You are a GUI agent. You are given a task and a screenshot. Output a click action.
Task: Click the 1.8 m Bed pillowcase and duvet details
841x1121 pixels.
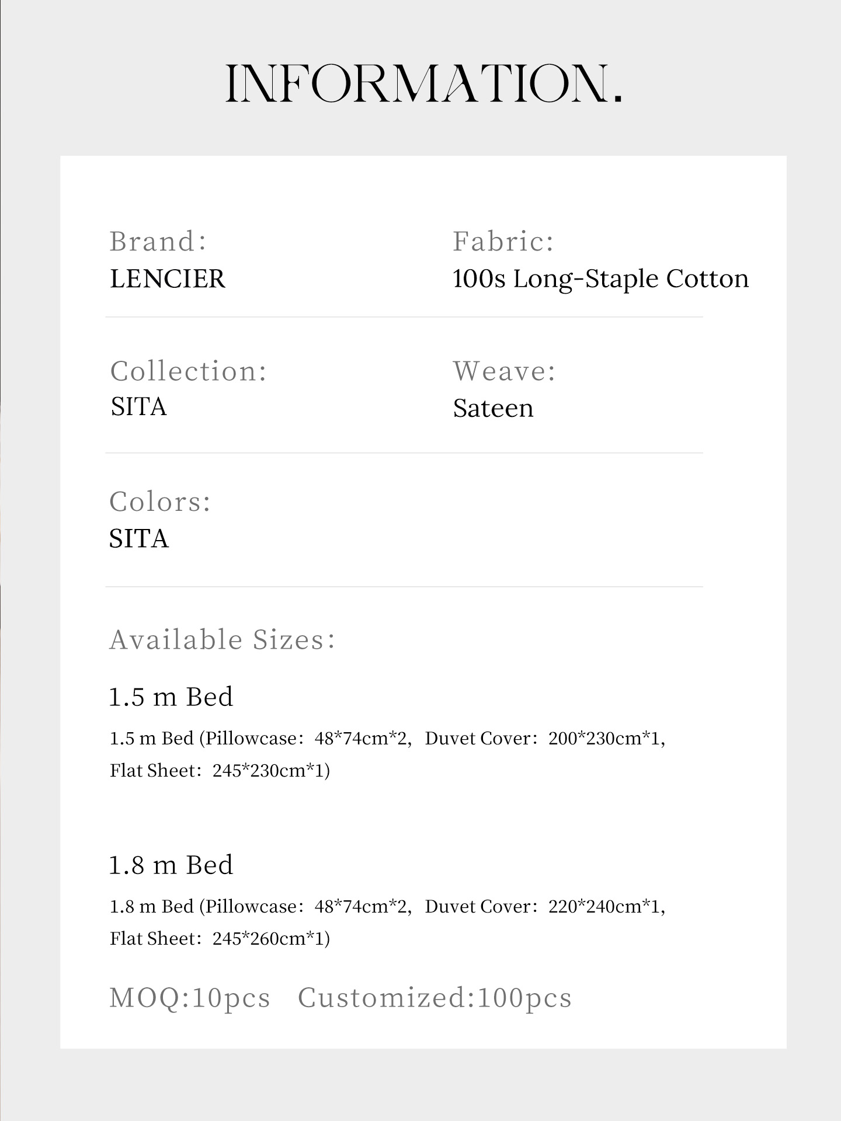click(388, 907)
